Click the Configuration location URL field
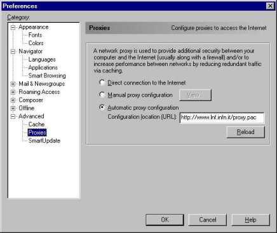This screenshot has width=277, height=233. pos(222,117)
